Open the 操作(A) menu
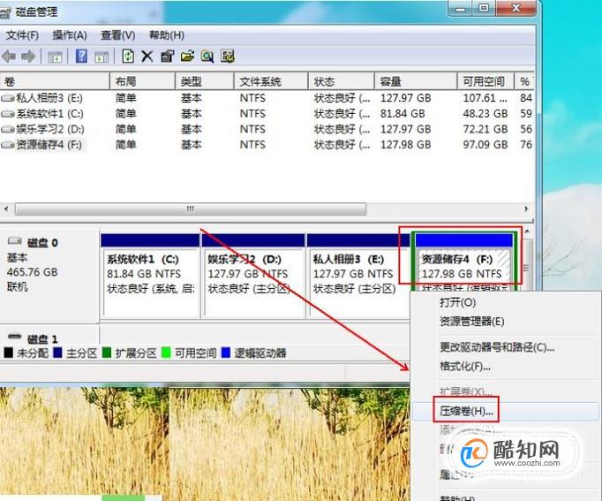This screenshot has width=602, height=501. pos(70,35)
